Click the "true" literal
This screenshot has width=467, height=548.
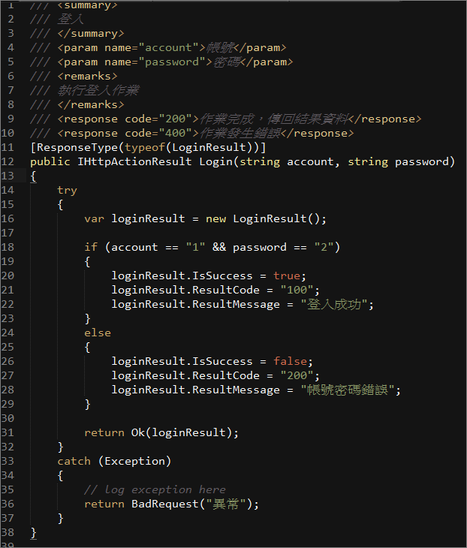[x=287, y=276]
